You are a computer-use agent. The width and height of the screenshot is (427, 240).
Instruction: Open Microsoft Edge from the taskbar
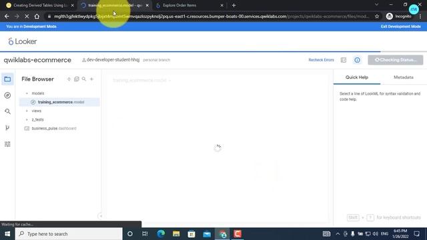(161, 234)
